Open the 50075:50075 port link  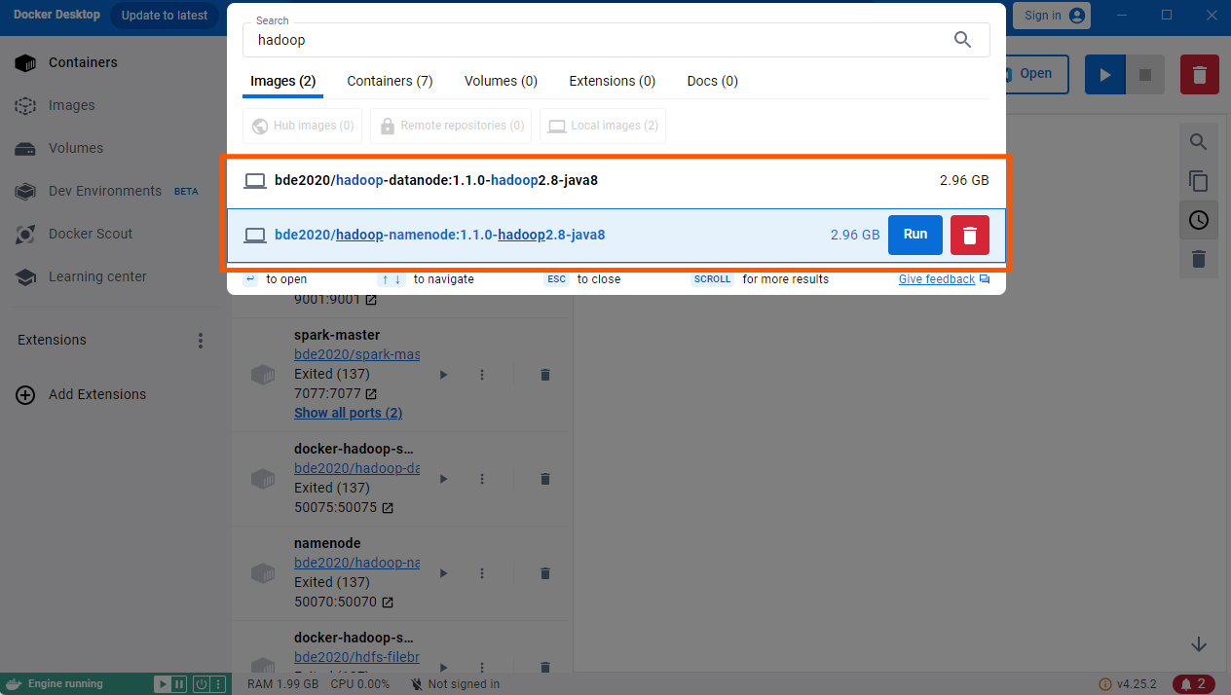coord(344,507)
